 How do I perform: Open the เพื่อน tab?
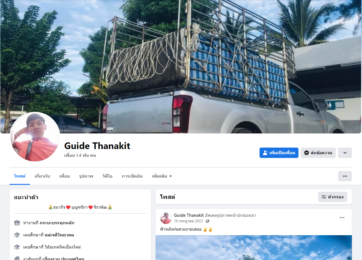click(x=64, y=176)
